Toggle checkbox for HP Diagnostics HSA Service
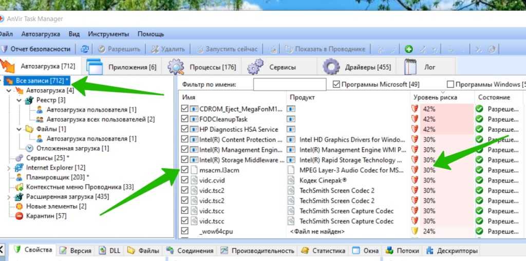This screenshot has width=526, height=261. 184,129
